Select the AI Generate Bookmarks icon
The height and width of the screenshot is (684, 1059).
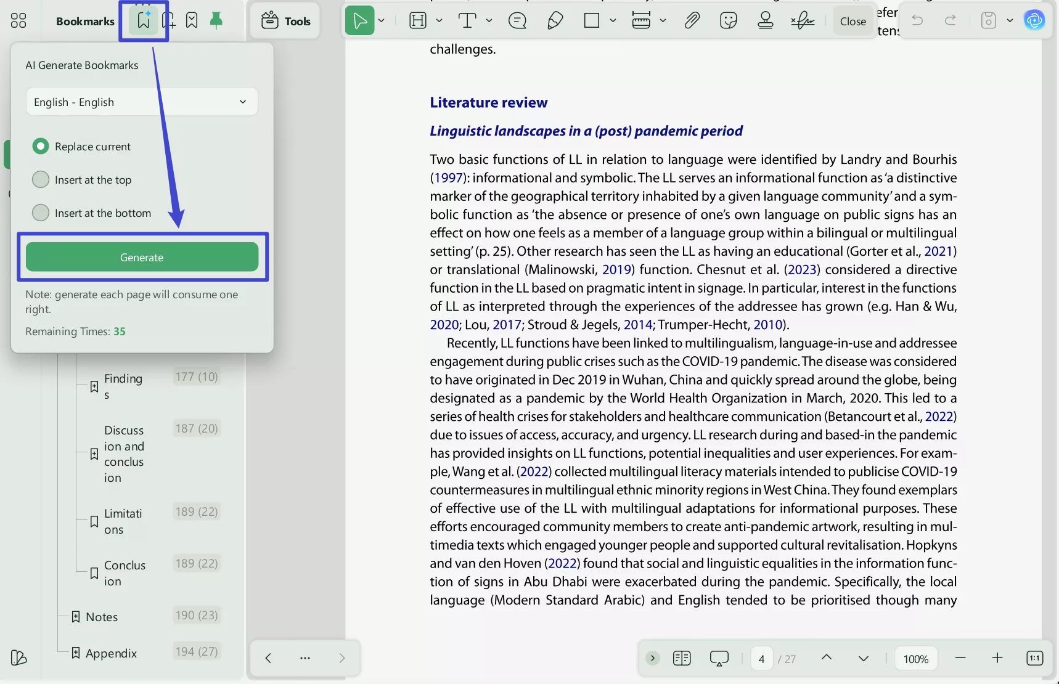(144, 20)
